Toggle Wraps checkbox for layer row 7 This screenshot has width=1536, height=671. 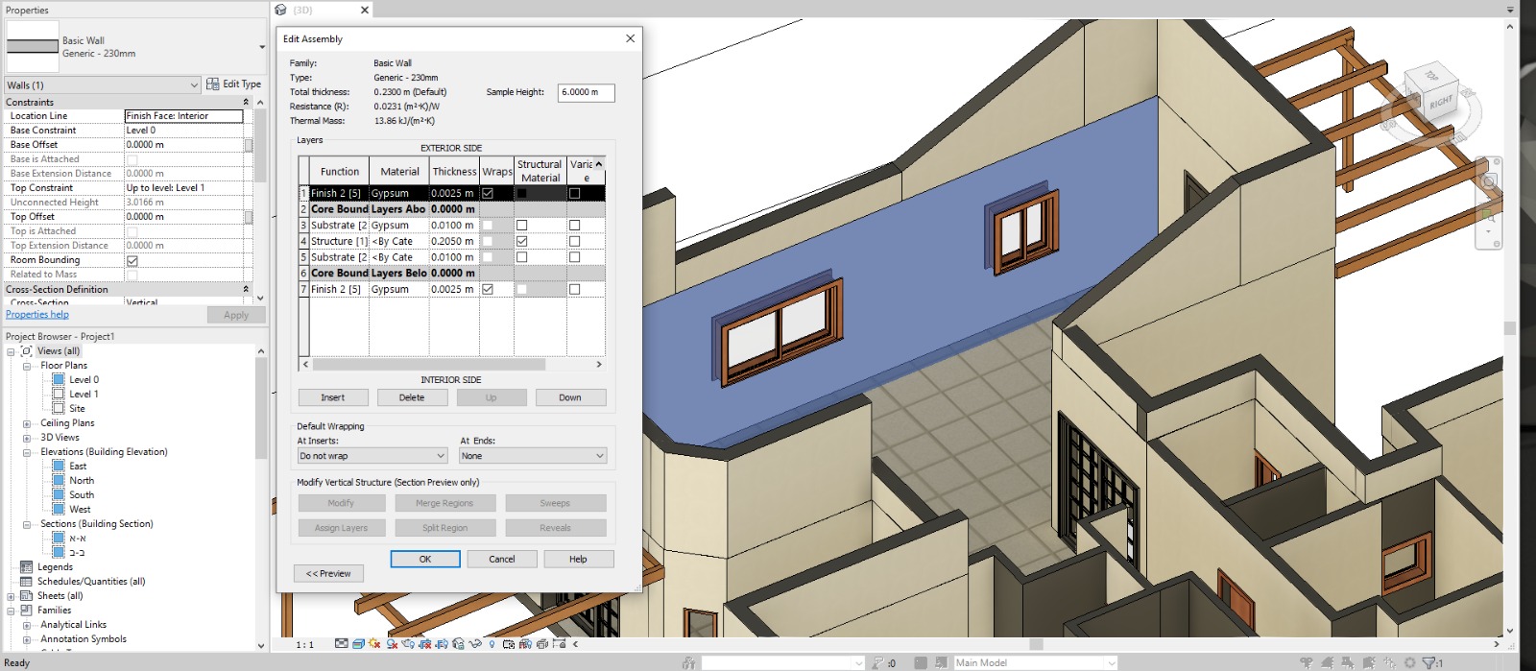pyautogui.click(x=488, y=289)
